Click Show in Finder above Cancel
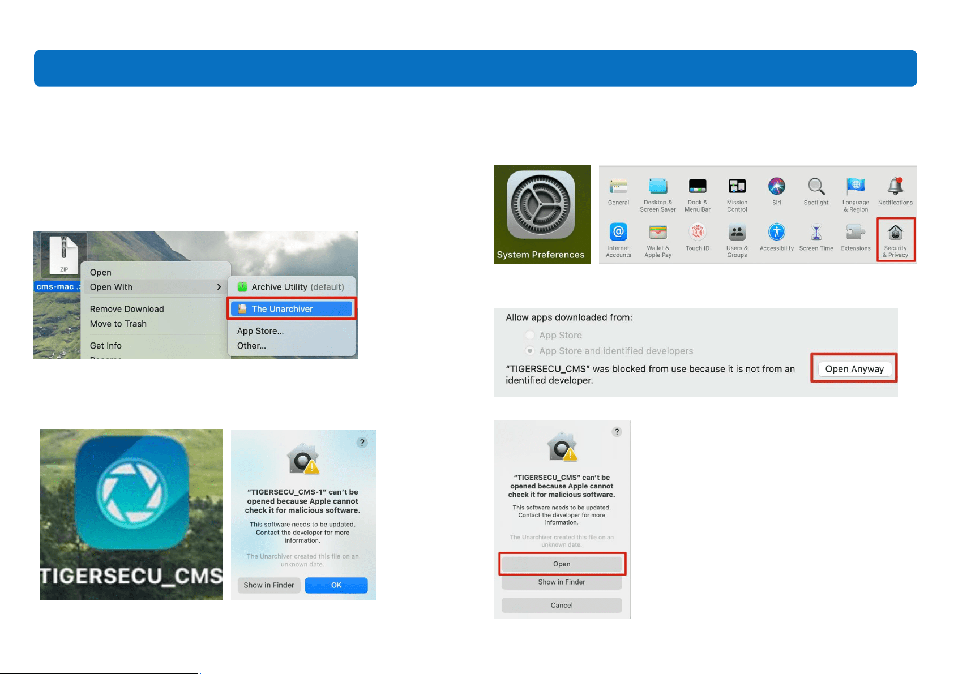Screen dimensions: 954x674 click(562, 582)
